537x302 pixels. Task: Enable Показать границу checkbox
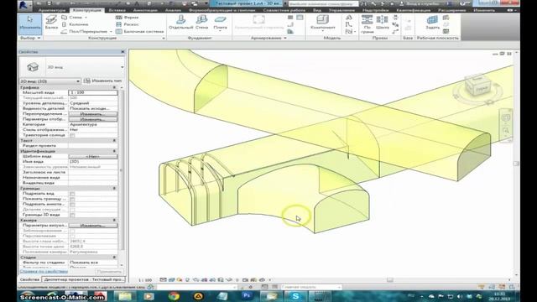[72, 199]
